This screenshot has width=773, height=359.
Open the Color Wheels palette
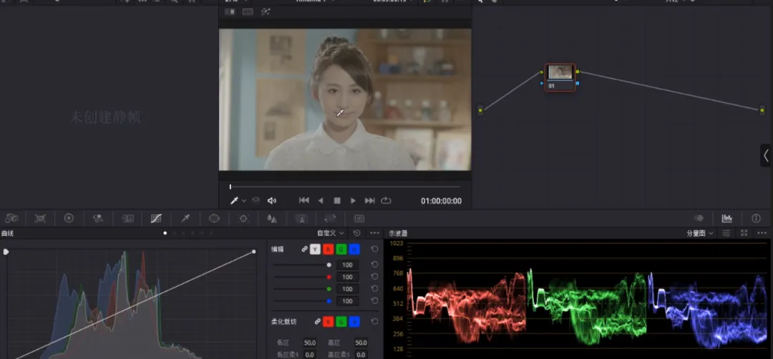[69, 218]
